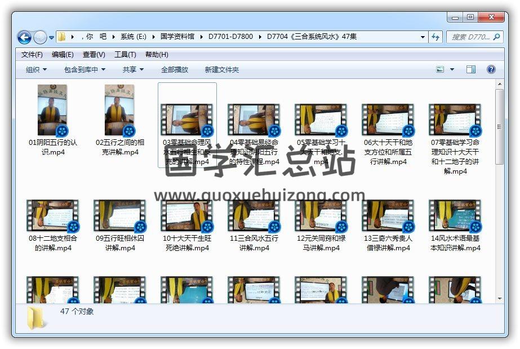The width and height of the screenshot is (520, 349).
Task: Select video 06大十天干和地支方位
Action: [x=388, y=134]
